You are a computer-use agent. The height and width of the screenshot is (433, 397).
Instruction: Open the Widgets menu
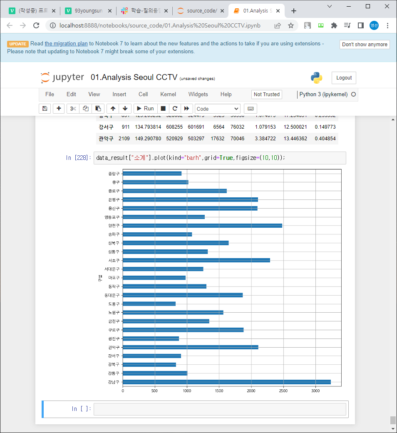tap(198, 95)
